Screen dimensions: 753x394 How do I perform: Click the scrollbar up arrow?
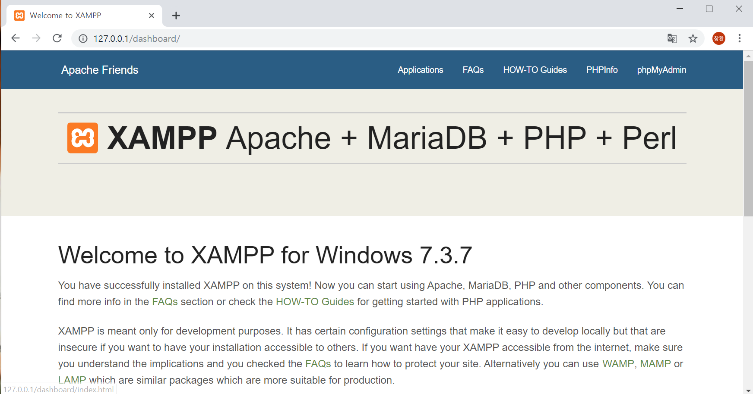(748, 56)
